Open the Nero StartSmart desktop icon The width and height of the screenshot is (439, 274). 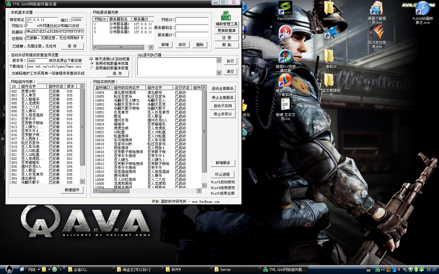(285, 37)
